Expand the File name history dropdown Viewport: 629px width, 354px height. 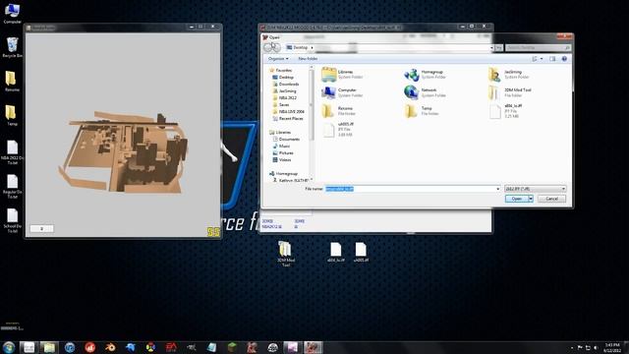[x=498, y=189]
